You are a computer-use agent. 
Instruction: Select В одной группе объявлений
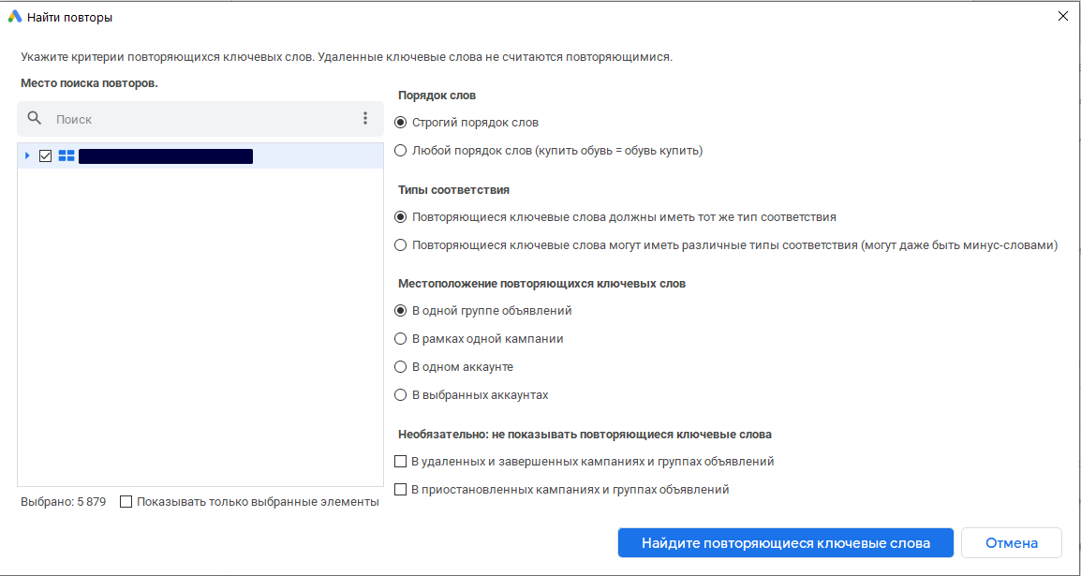pos(401,311)
